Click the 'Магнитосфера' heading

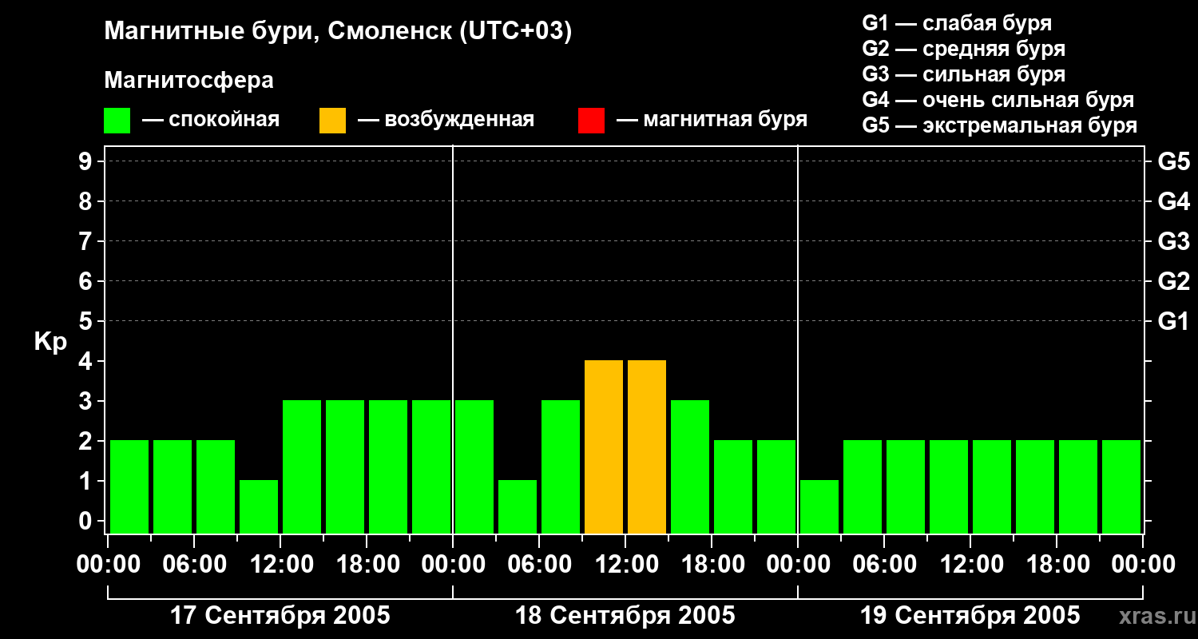coord(188,81)
